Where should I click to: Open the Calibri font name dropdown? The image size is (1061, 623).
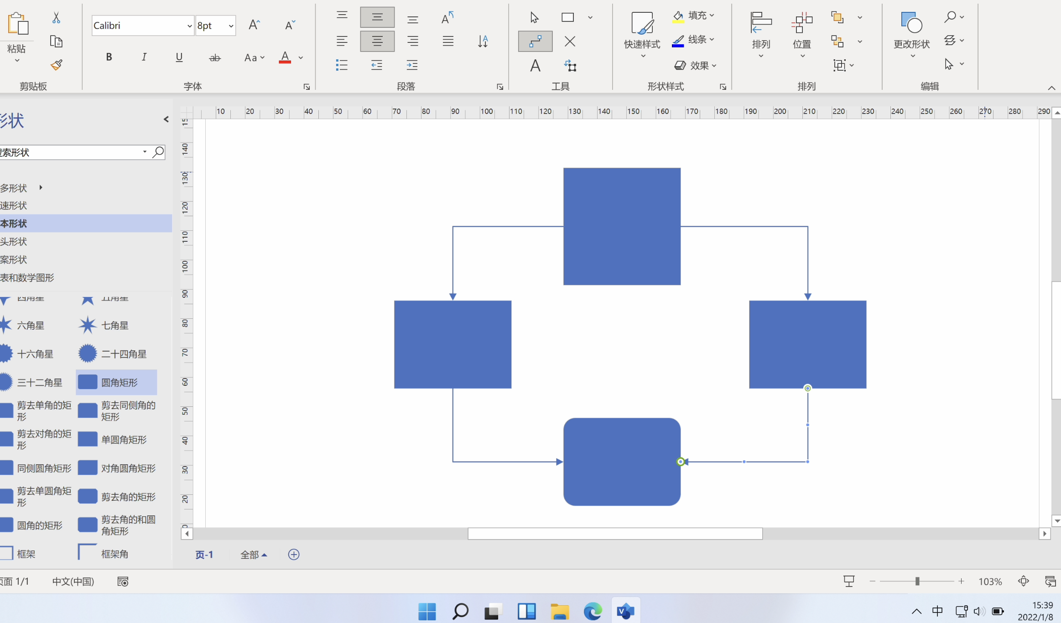click(189, 26)
